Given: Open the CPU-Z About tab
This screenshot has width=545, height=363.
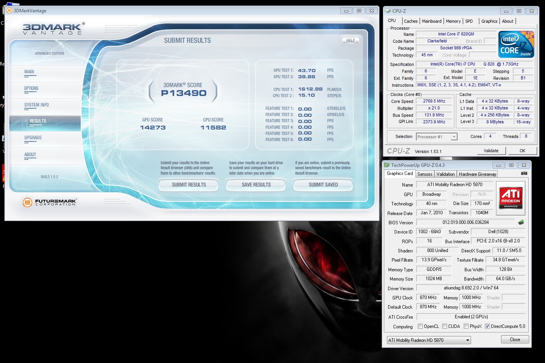Looking at the screenshot, I should click(x=508, y=21).
